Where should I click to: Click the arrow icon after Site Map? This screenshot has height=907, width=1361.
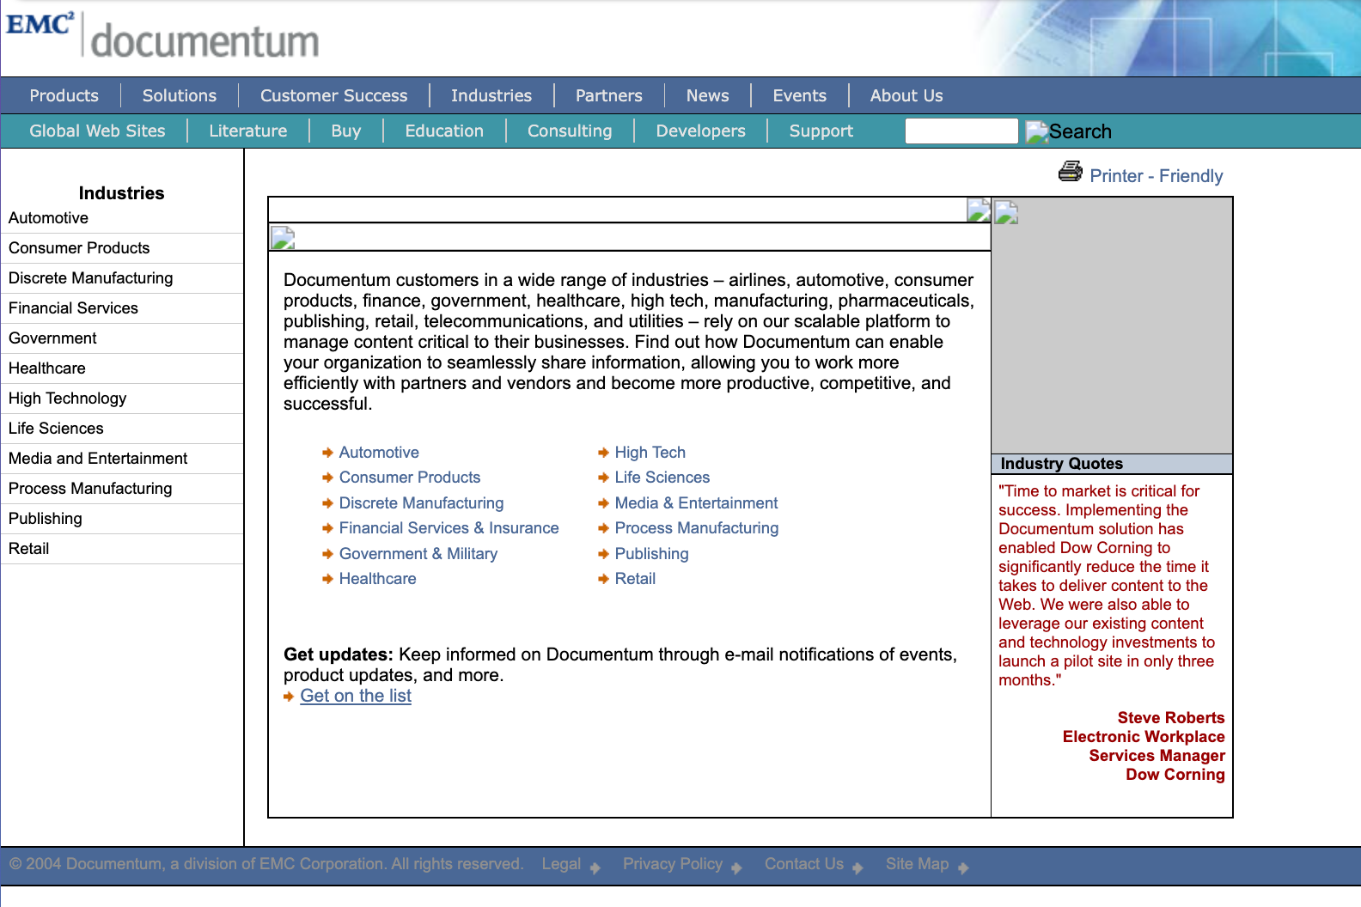click(963, 867)
